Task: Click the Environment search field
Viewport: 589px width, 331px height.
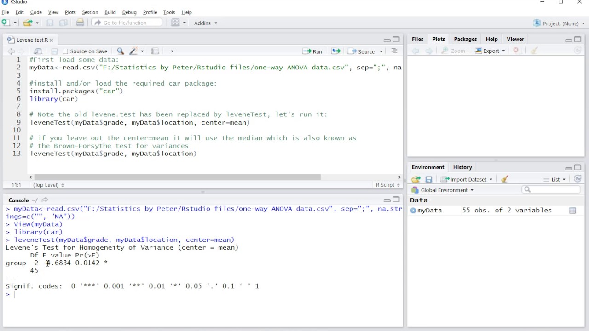Action: (x=551, y=189)
